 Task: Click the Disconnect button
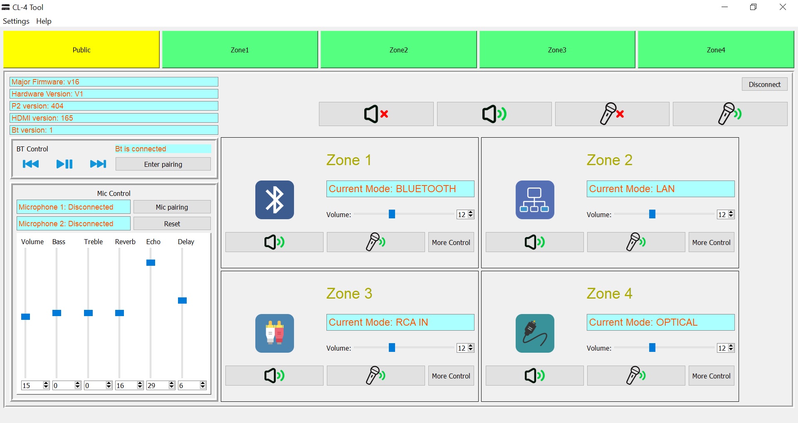[765, 84]
